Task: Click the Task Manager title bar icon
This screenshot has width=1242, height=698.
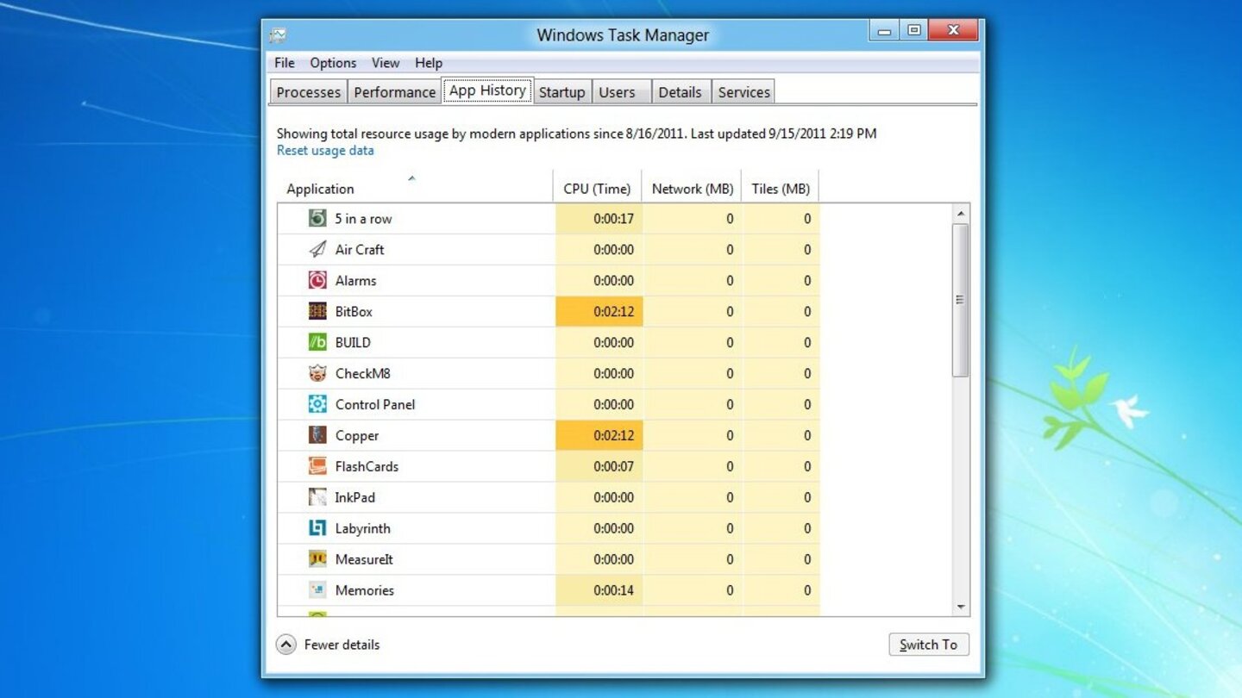Action: pyautogui.click(x=278, y=35)
